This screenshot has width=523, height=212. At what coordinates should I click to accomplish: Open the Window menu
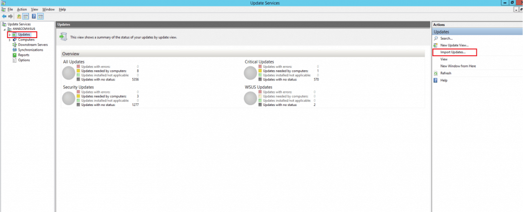pos(48,9)
